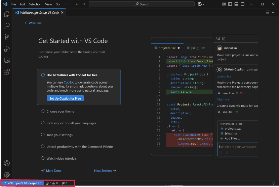Open the Remote Explorer view
The width and height of the screenshot is (279, 187).
7,60
